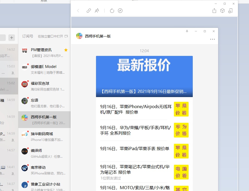This screenshot has width=249, height=191.
Task: Open font size adjustment icon
Action: tap(97, 11)
